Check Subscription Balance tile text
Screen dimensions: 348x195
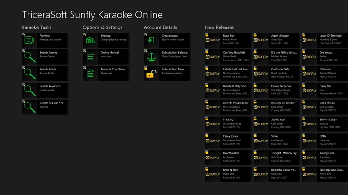pos(174,52)
